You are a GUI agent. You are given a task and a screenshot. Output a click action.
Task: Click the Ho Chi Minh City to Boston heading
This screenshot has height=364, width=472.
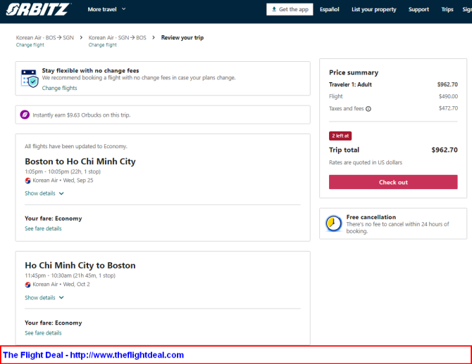click(x=80, y=266)
